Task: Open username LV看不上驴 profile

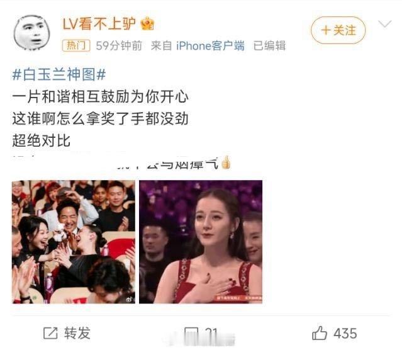Action: pyautogui.click(x=99, y=24)
